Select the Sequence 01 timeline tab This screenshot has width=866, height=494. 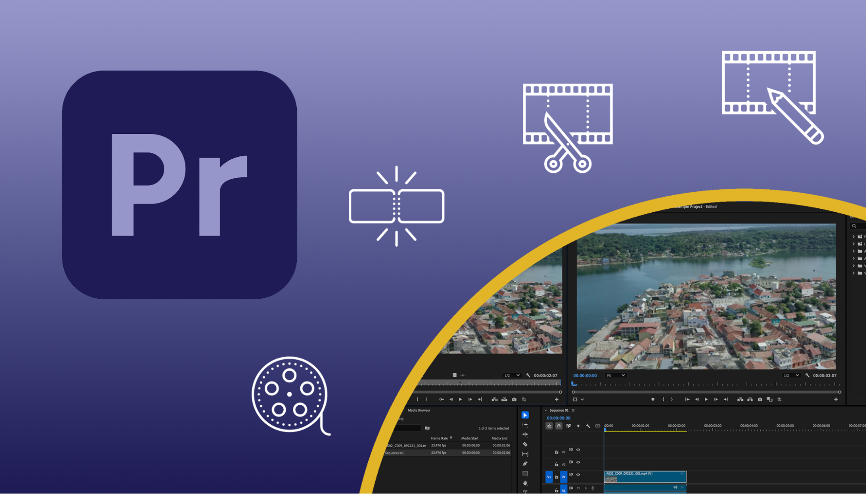559,410
